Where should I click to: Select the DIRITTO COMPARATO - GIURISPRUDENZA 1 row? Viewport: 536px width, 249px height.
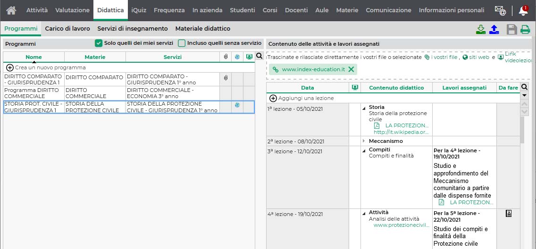[129, 79]
